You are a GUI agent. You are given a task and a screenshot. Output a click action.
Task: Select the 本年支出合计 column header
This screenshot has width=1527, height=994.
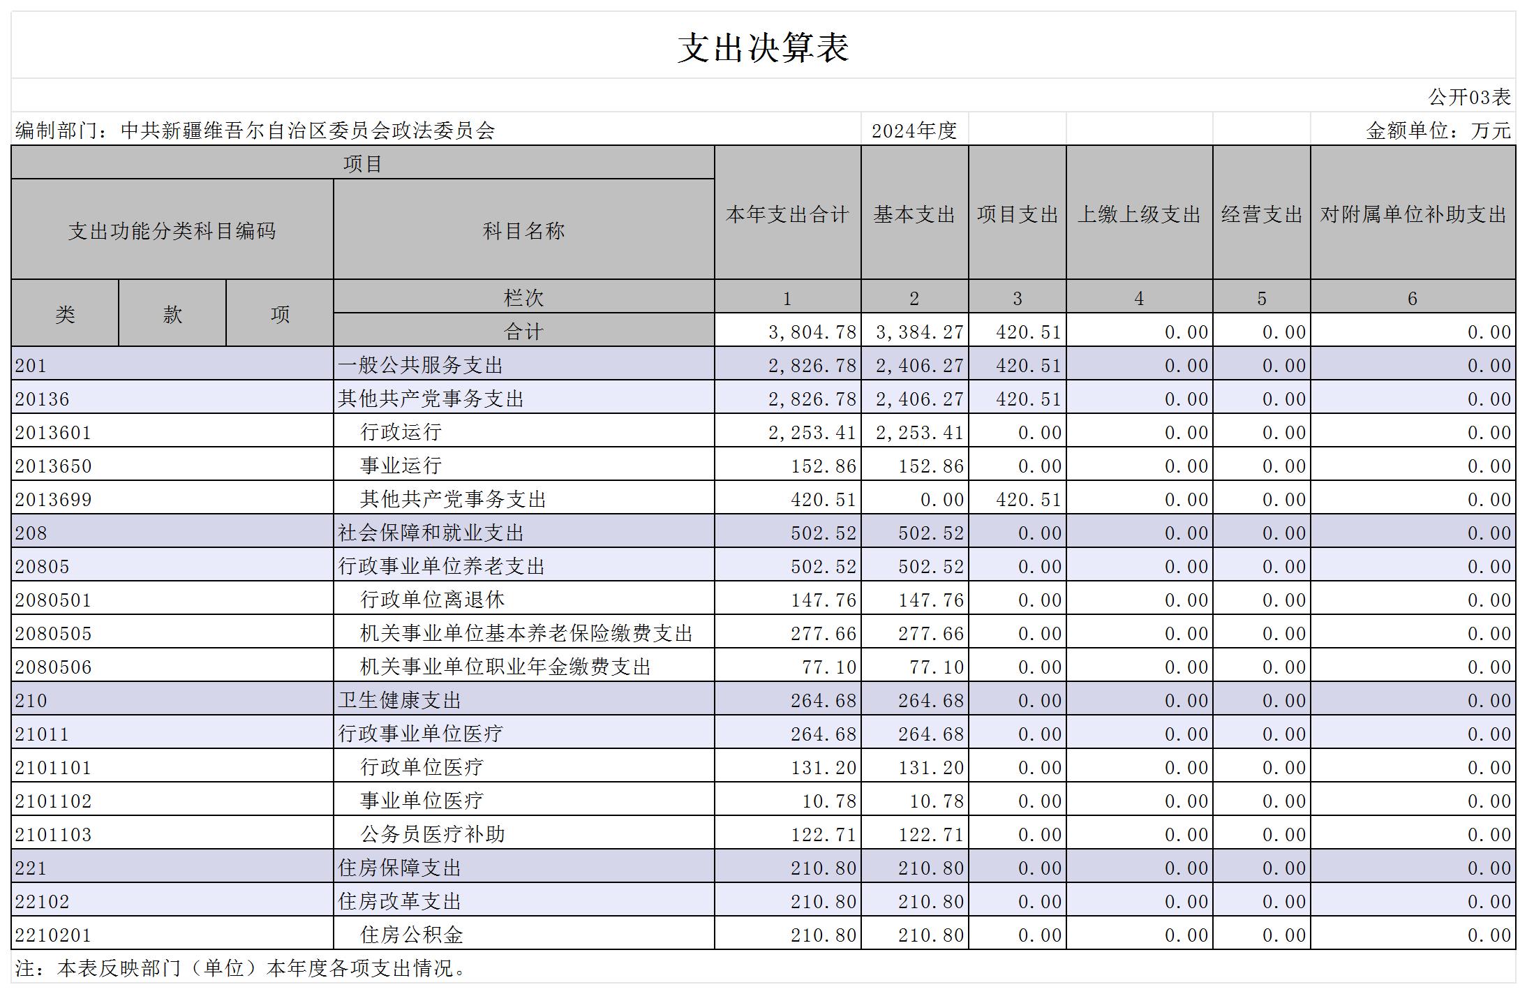click(787, 214)
